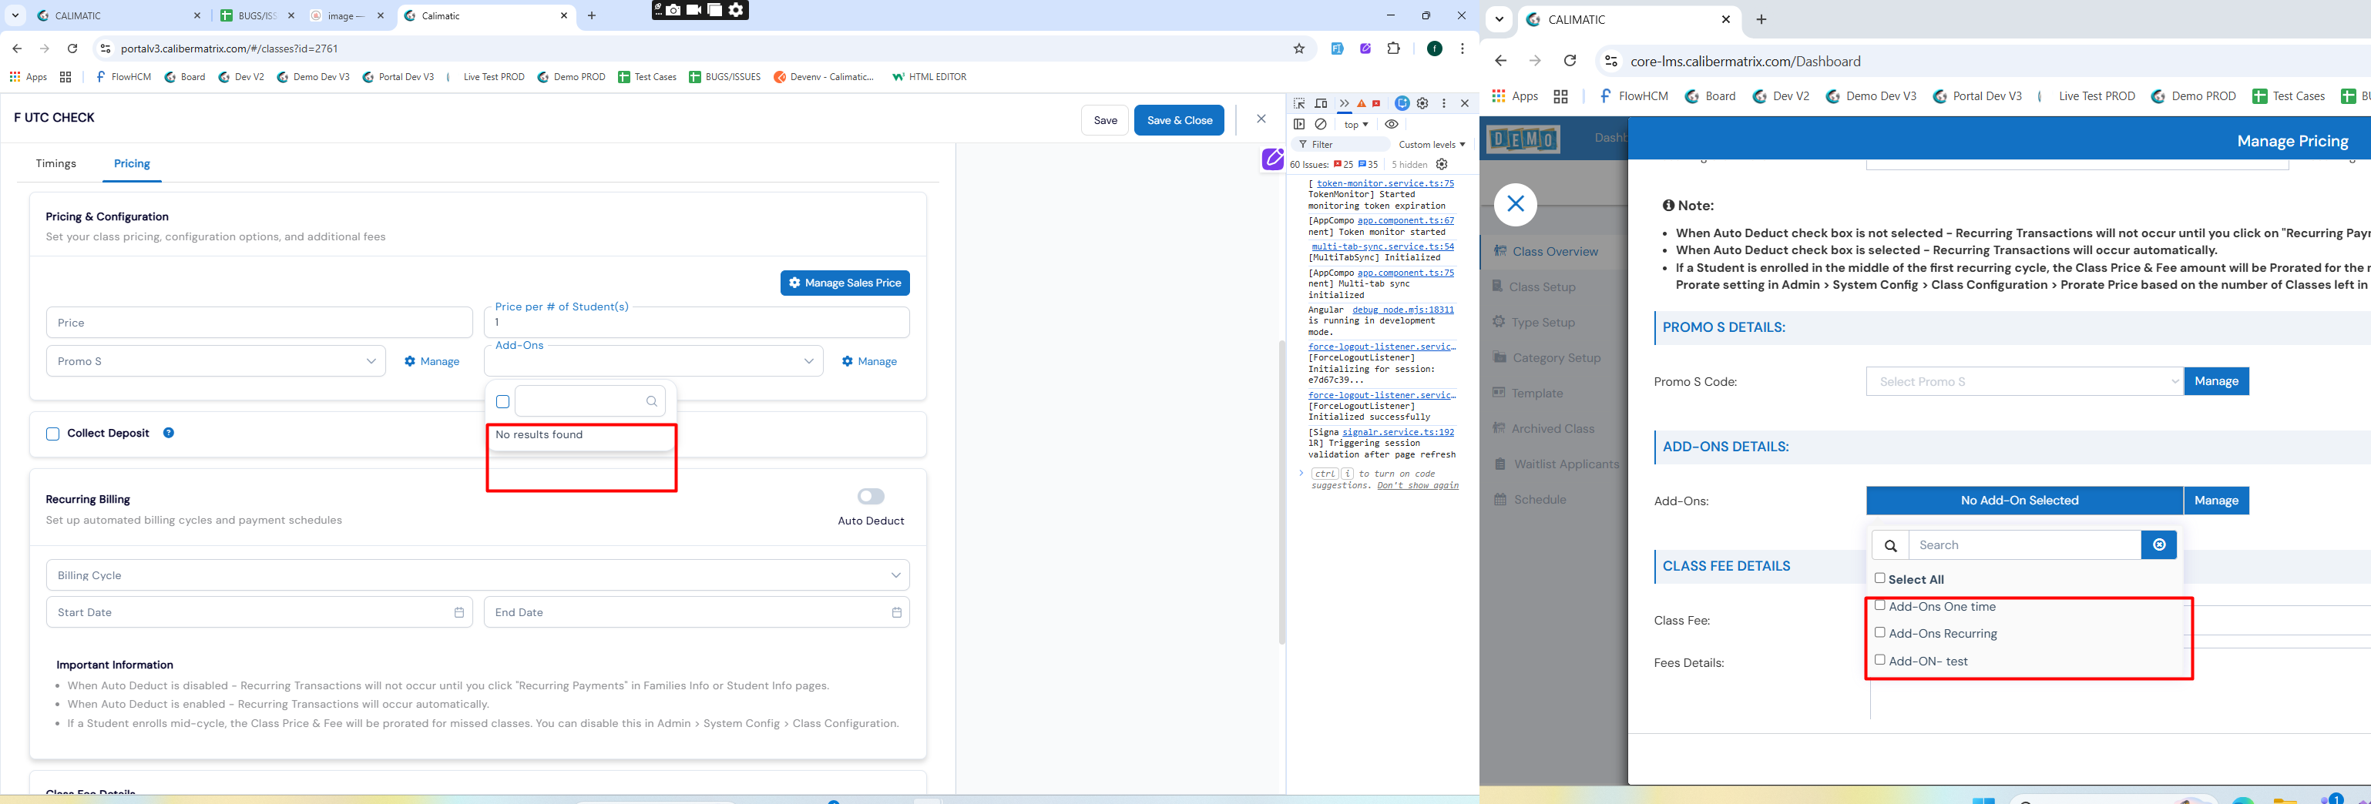Click the Manage link next to Promo S dropdown
The width and height of the screenshot is (2371, 804).
tap(432, 361)
